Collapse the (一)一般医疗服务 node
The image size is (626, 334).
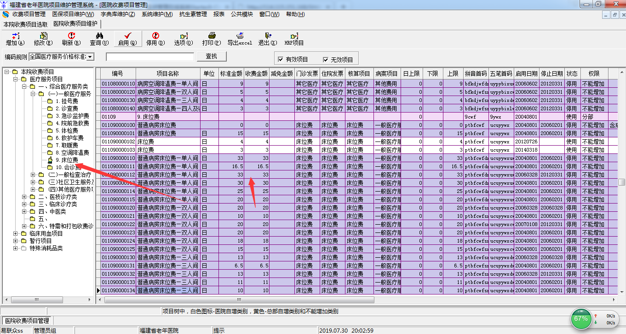[x=33, y=94]
